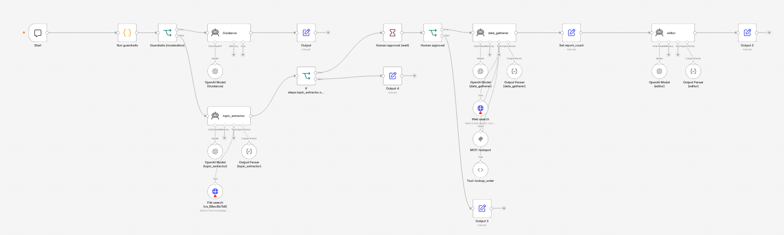
Task: Select Output Parser (data_gatherer) sub-node
Action: click(x=514, y=71)
